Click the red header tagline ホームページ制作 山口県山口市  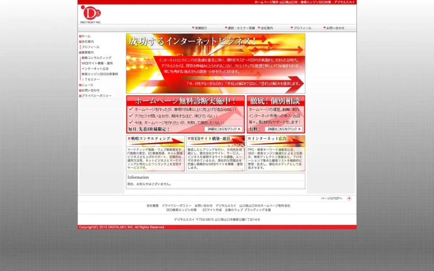304,2
